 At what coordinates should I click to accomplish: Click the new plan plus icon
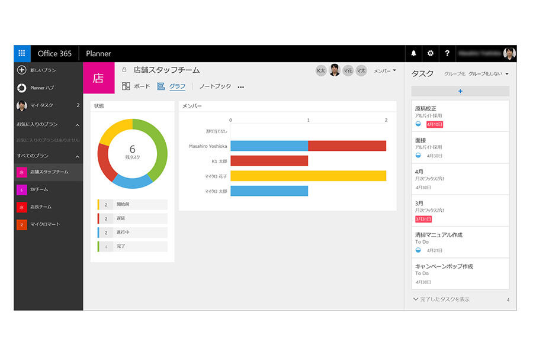pyautogui.click(x=21, y=70)
